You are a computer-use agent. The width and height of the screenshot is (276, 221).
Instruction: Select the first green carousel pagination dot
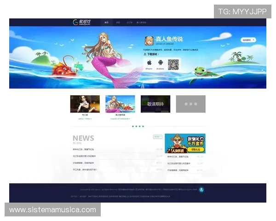pos(132,126)
